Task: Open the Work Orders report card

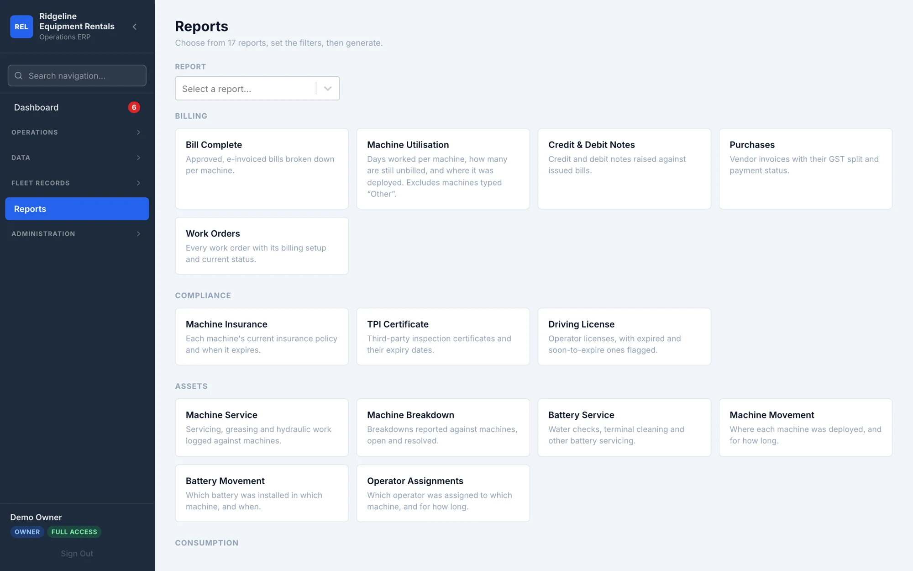Action: point(262,246)
